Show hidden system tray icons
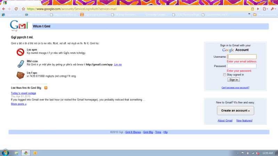This screenshot has width=278, height=156. click(238, 153)
